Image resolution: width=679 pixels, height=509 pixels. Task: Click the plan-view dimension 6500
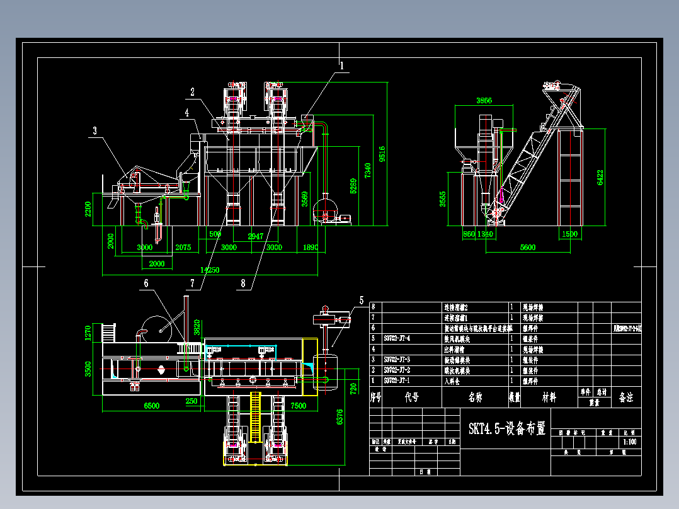point(152,406)
